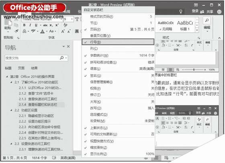225x163 pixels.
Task: Toggle 行号(B) line number option
Action: pyautogui.click(x=118, y=42)
